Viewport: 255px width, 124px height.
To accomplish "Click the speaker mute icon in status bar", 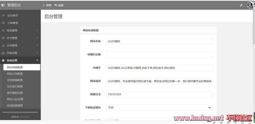I will pyautogui.click(x=235, y=123).
